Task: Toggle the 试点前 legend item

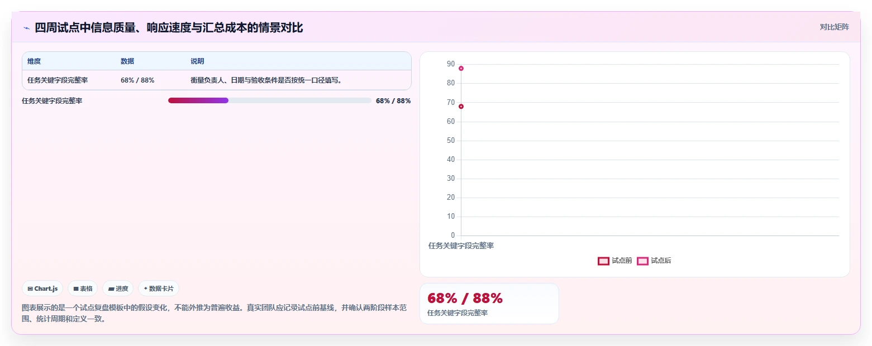Action: [615, 261]
